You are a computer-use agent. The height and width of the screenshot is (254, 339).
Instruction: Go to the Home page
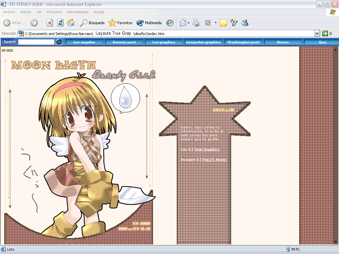point(71,23)
